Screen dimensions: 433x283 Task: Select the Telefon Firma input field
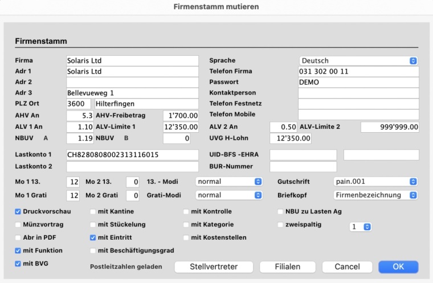(x=358, y=72)
